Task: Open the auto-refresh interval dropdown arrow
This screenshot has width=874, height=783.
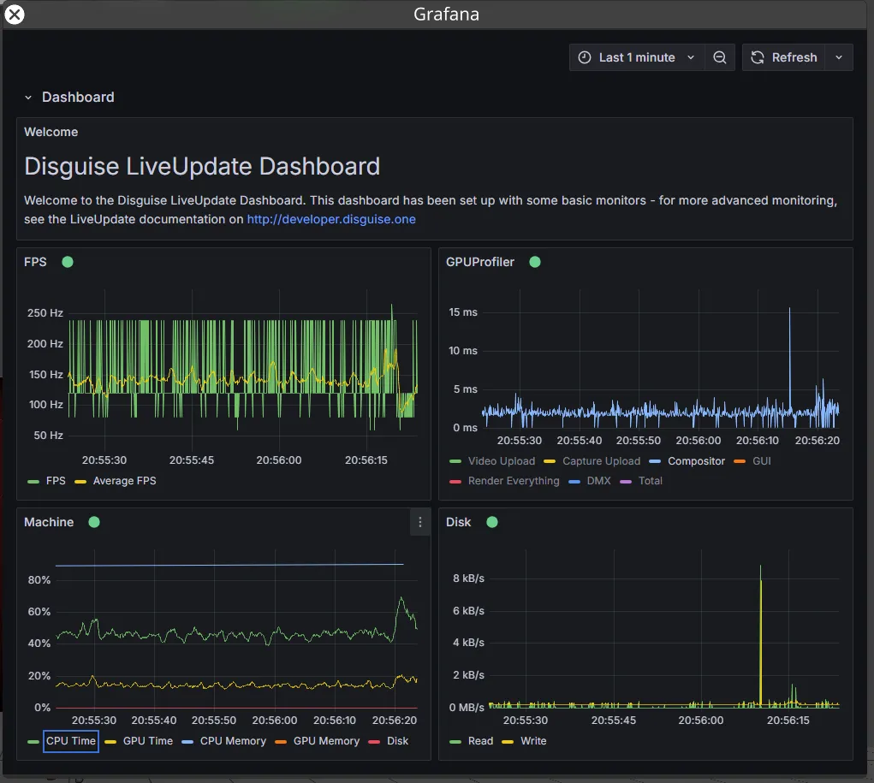Action: point(836,56)
